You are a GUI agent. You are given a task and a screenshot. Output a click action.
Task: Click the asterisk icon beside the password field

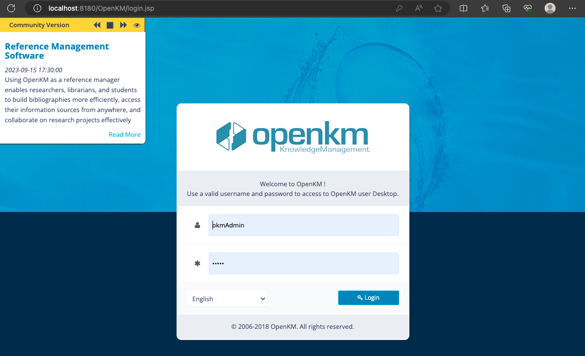197,263
